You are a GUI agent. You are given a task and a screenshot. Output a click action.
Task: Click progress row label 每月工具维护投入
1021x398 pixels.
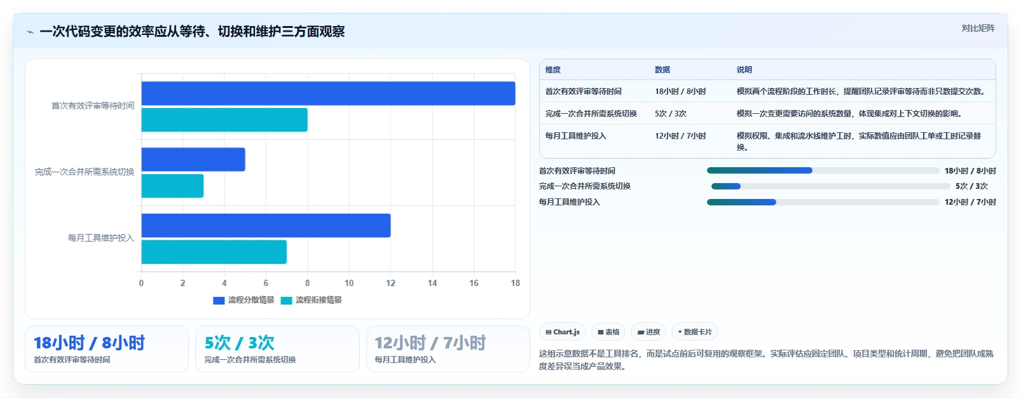pos(570,202)
